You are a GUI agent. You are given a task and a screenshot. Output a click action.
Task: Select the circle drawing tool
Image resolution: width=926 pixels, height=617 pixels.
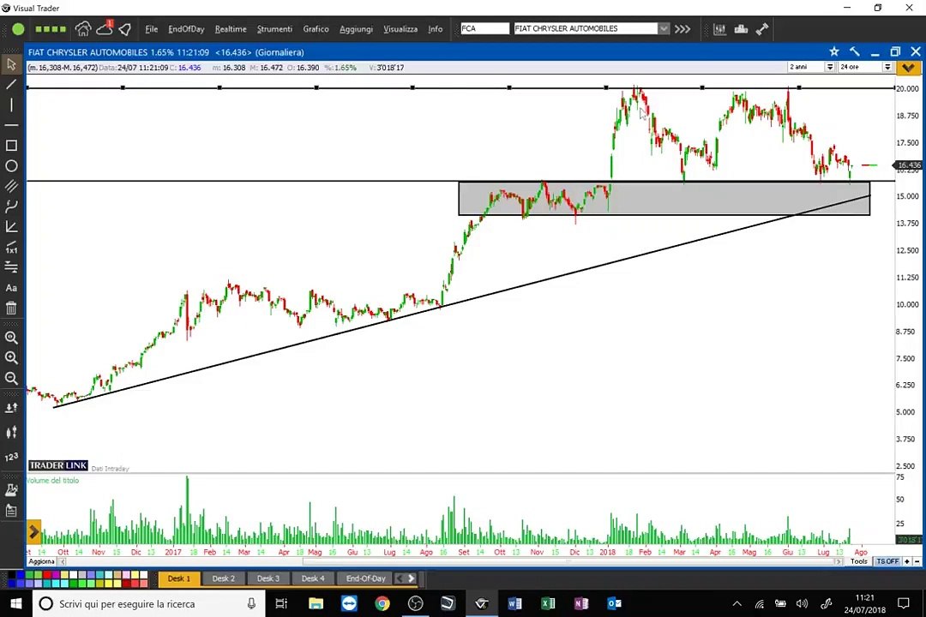(11, 166)
